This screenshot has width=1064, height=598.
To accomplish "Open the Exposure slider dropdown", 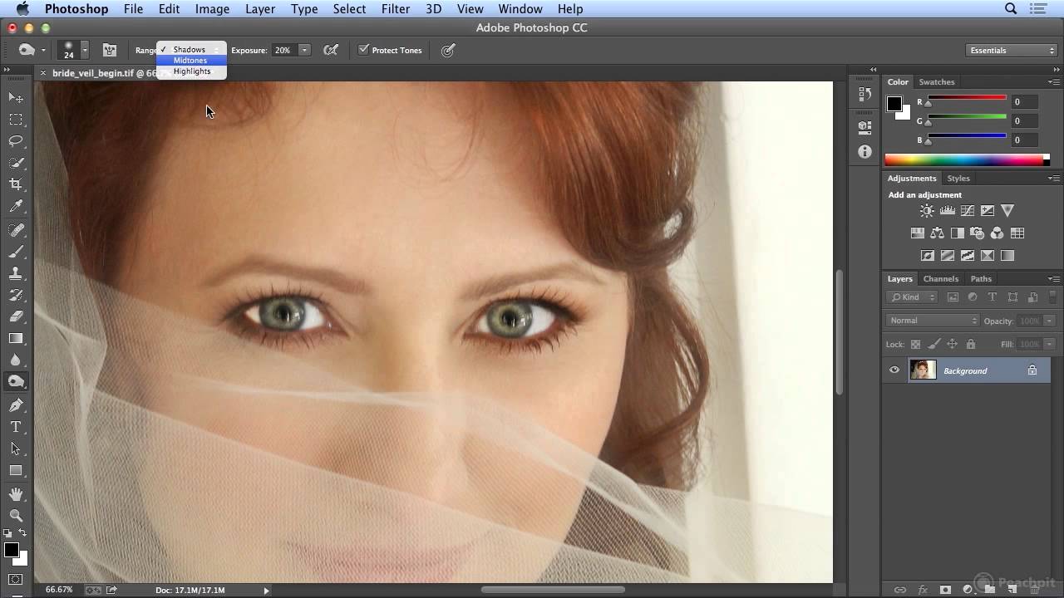I will coord(304,50).
